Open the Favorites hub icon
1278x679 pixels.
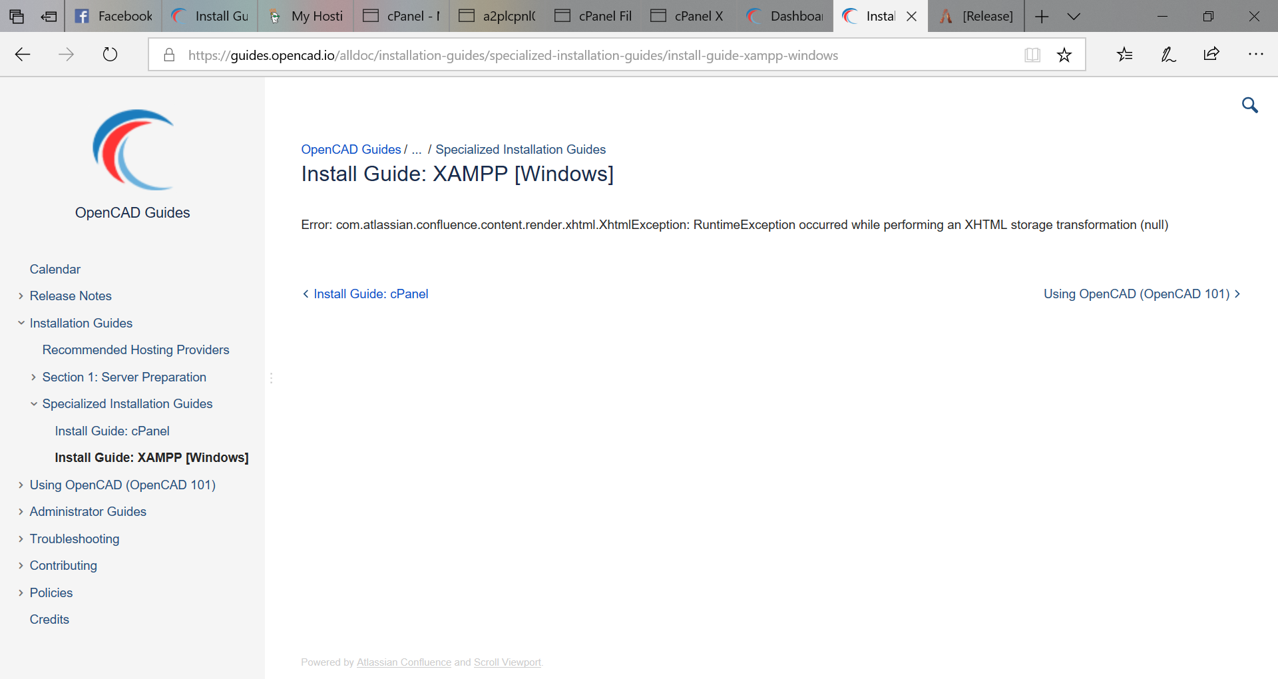pyautogui.click(x=1125, y=55)
